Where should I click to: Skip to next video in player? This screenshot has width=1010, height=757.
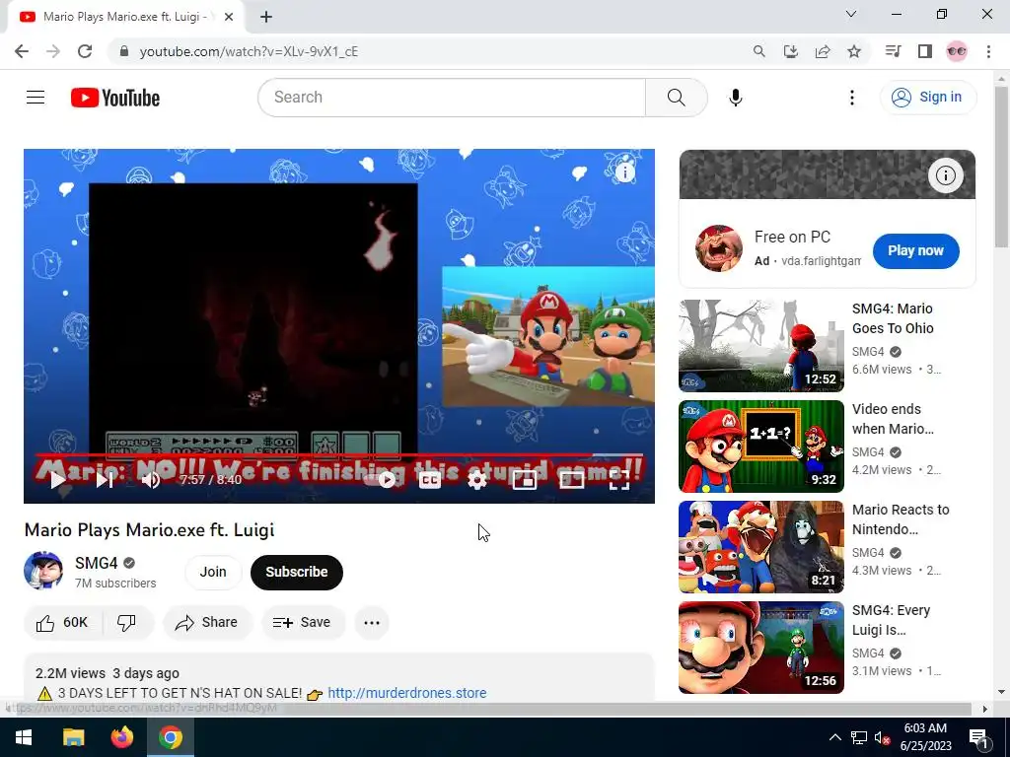click(x=105, y=480)
